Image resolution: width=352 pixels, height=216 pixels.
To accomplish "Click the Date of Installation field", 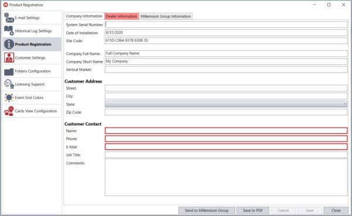I will tap(226, 33).
